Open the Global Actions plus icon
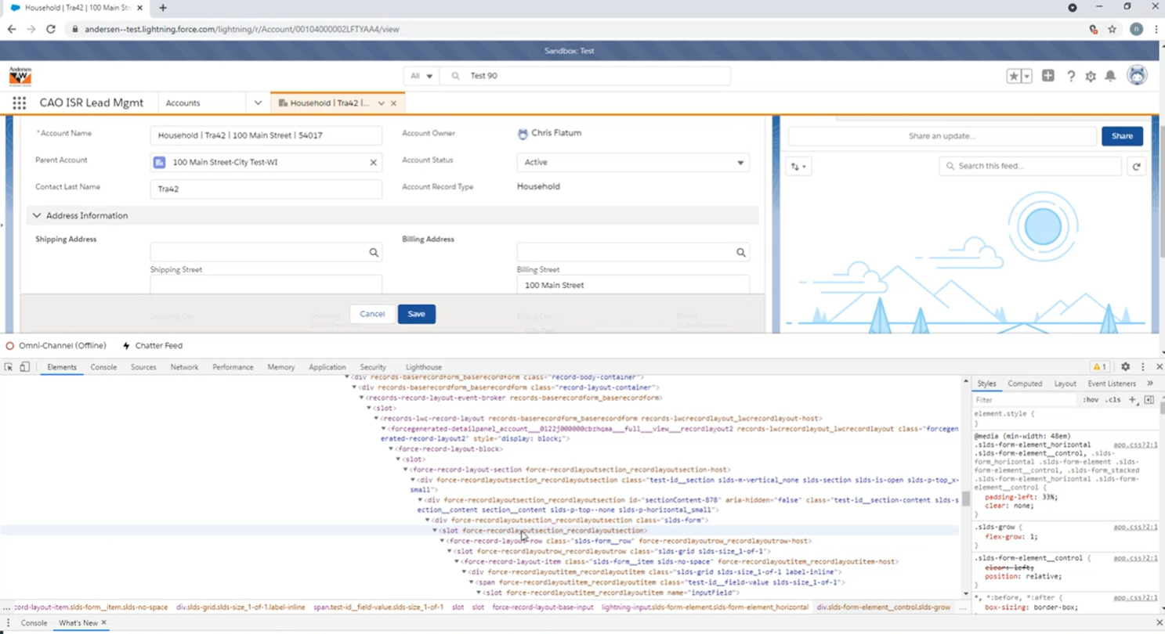The width and height of the screenshot is (1165, 634). pos(1047,76)
